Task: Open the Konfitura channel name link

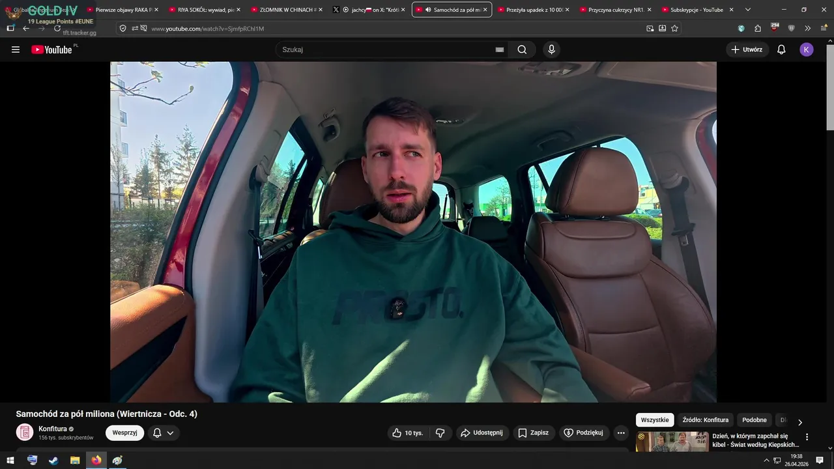Action: pos(53,429)
